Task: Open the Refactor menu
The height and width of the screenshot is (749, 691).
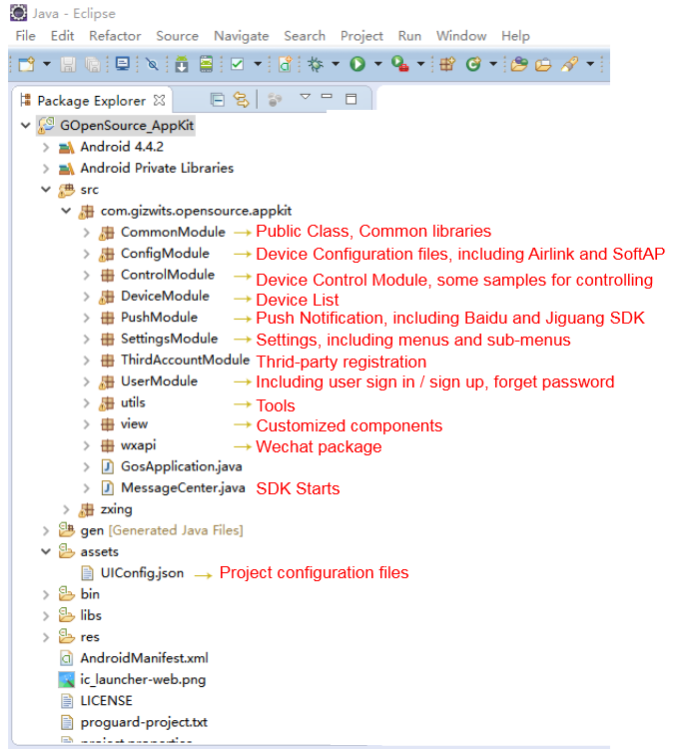Action: point(115,36)
